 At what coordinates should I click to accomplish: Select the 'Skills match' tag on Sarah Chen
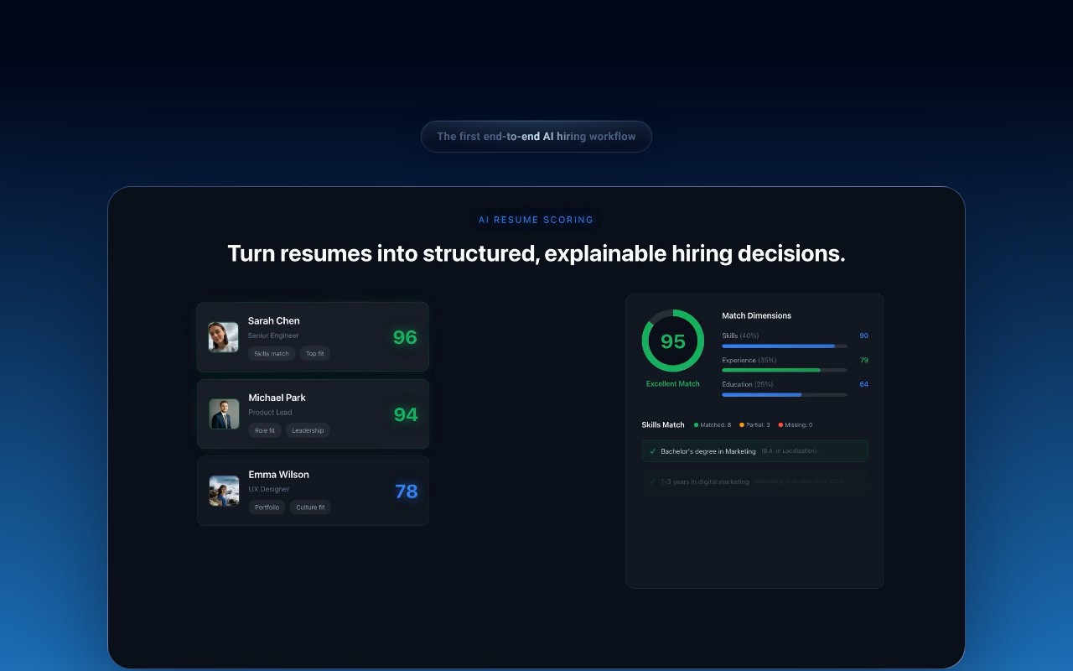[x=272, y=354]
